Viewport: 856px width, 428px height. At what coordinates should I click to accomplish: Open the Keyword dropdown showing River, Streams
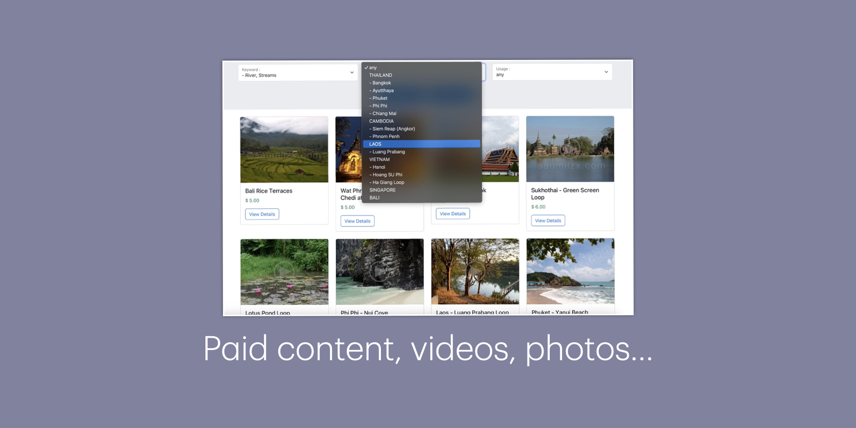(298, 72)
